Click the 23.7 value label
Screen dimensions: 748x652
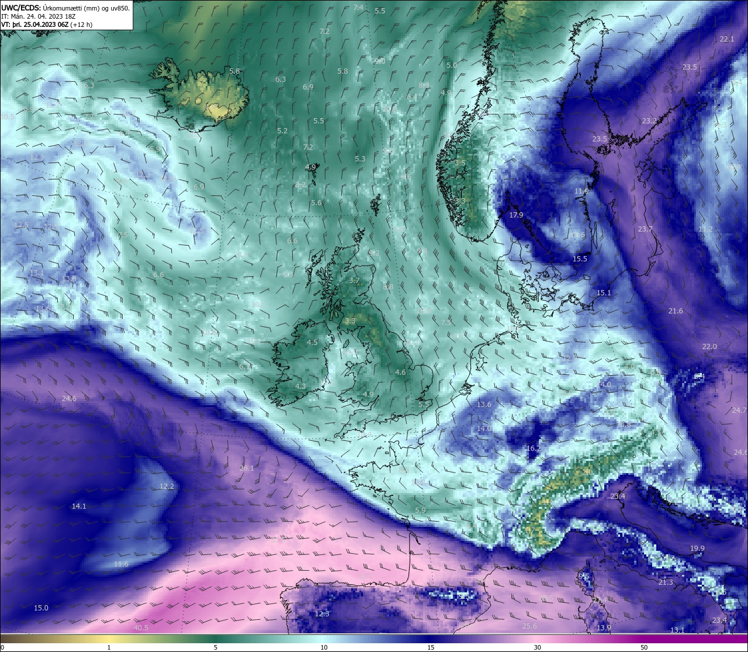645,229
